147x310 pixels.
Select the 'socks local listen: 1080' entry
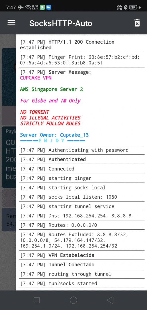(x=82, y=197)
